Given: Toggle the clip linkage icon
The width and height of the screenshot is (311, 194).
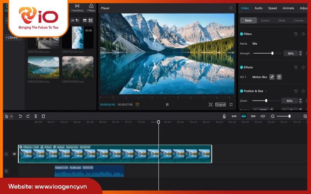Looking at the screenshot, I should coord(253,116).
